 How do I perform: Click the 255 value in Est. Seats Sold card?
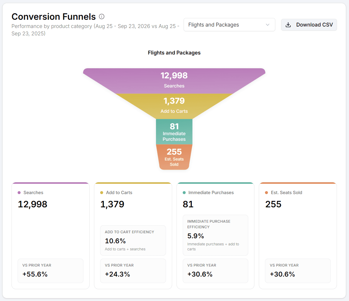tap(273, 204)
